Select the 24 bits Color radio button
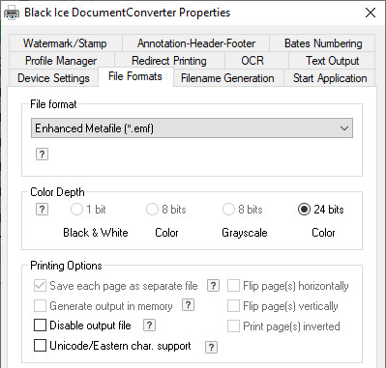The image size is (386, 368). 304,210
